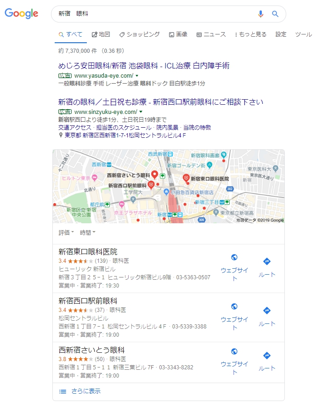Open 新宿西口駅前眼科 listing
Screen dimensions: 317x407
[x=88, y=301]
